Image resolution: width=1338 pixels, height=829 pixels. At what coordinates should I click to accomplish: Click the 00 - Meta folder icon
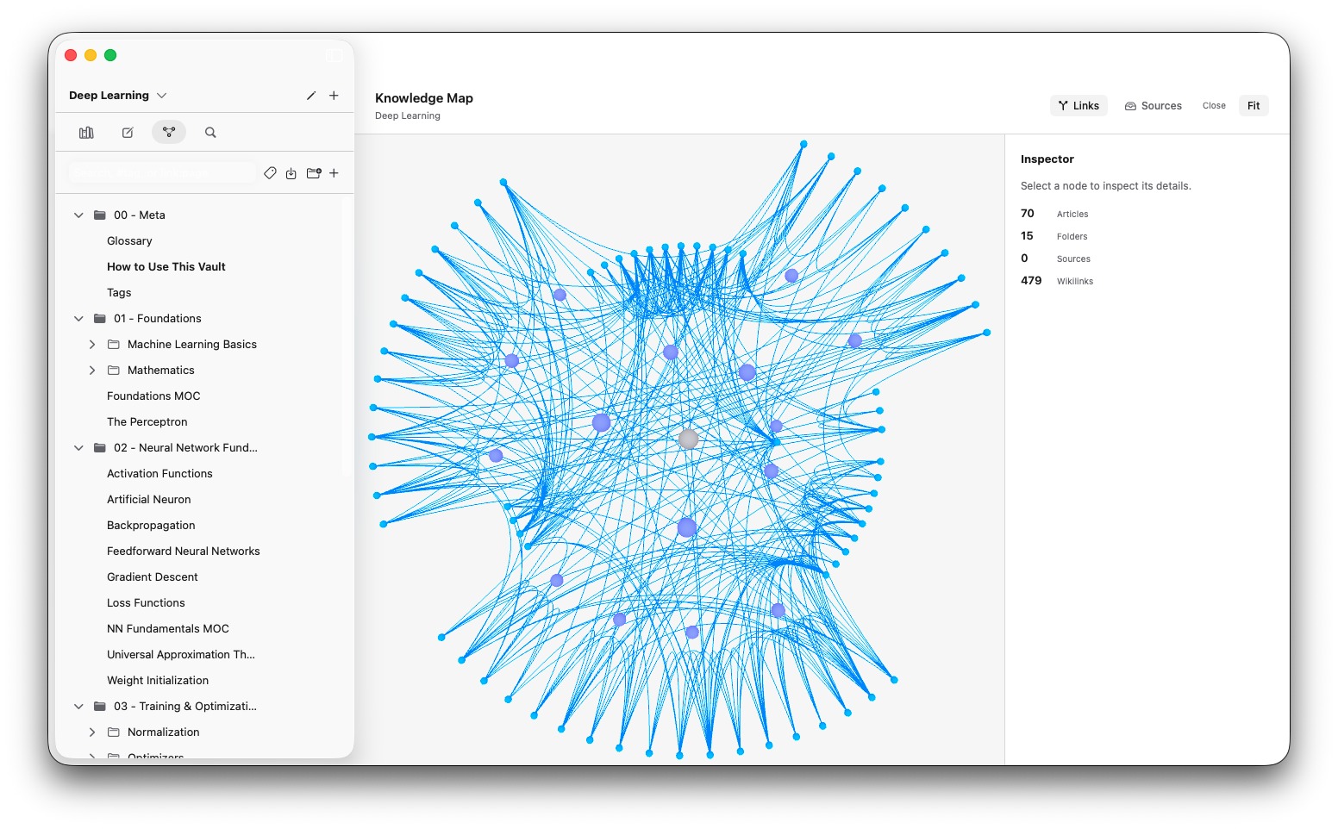pos(100,215)
